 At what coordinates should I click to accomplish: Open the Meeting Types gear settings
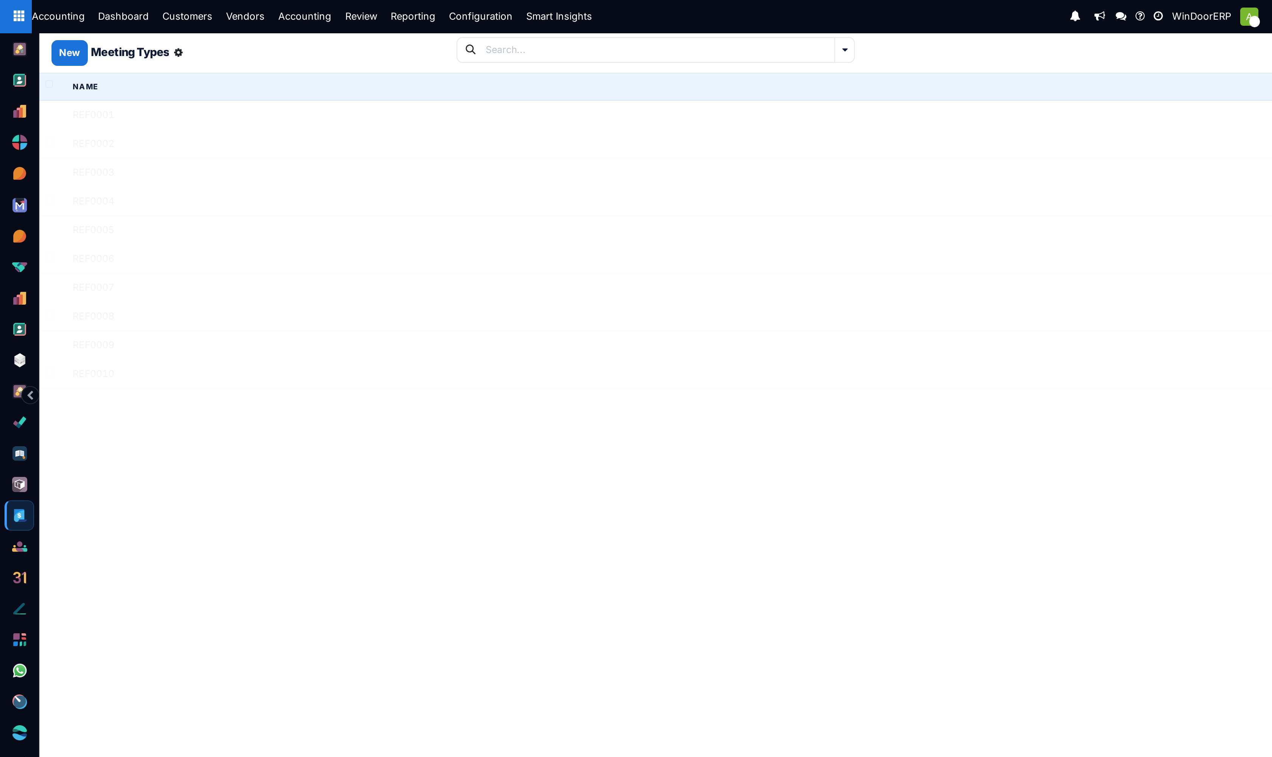click(178, 53)
